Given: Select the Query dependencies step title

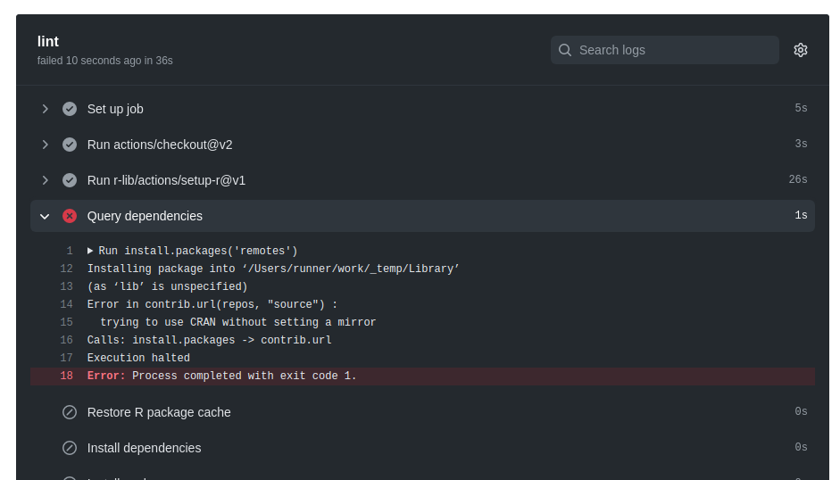Looking at the screenshot, I should [145, 216].
